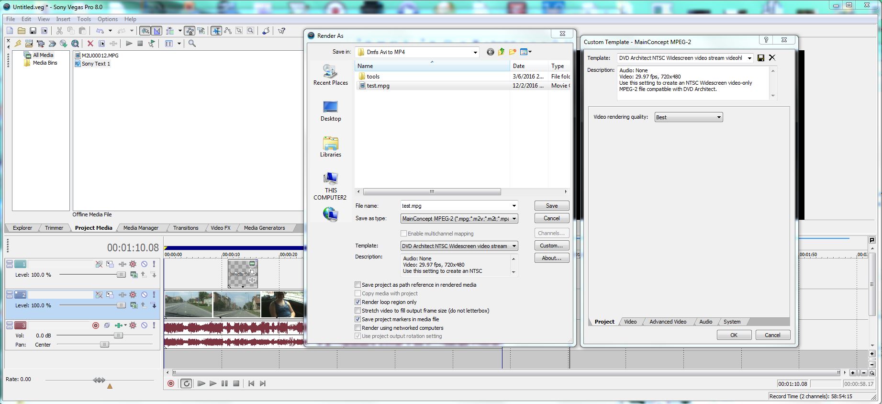Click the Play From Start button
The height and width of the screenshot is (404, 882).
[201, 383]
